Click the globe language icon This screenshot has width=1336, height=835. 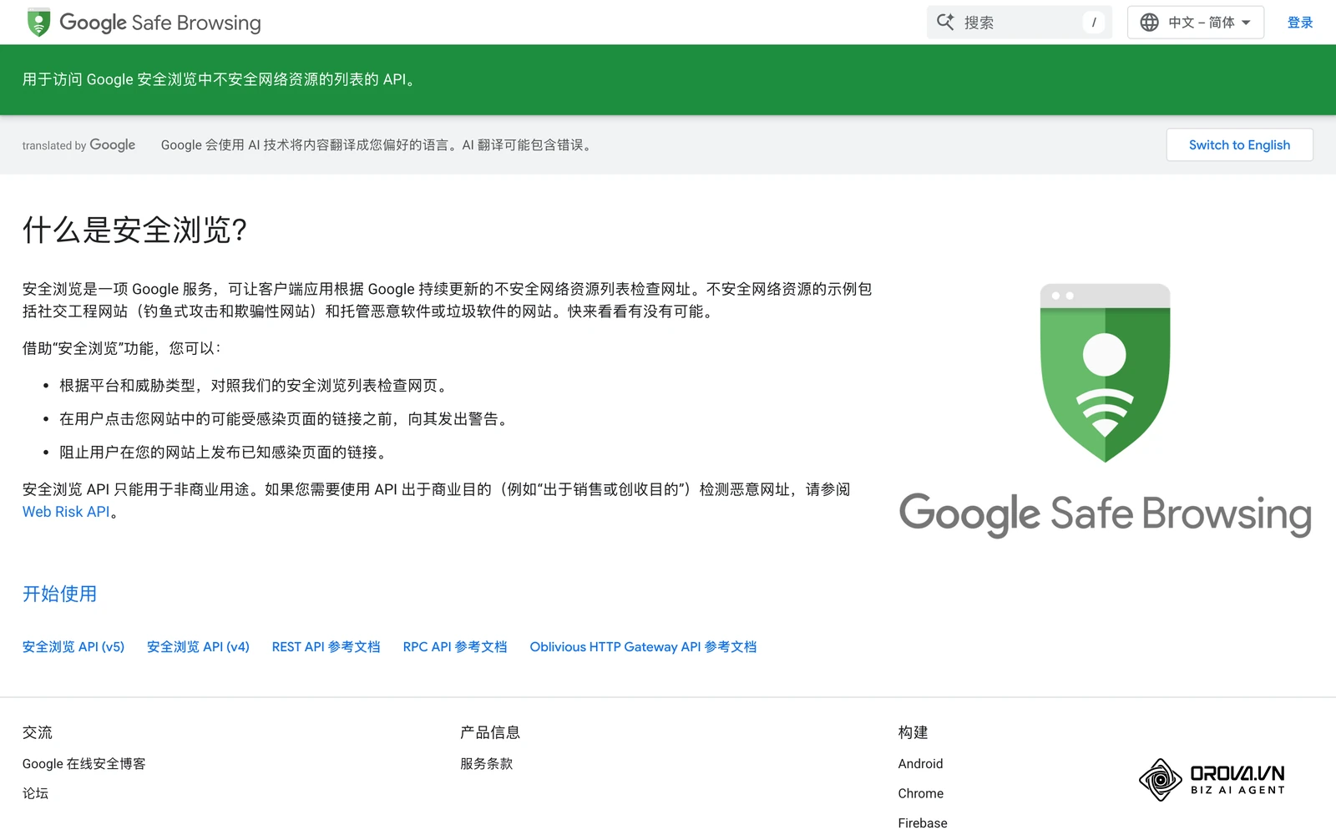coord(1150,23)
